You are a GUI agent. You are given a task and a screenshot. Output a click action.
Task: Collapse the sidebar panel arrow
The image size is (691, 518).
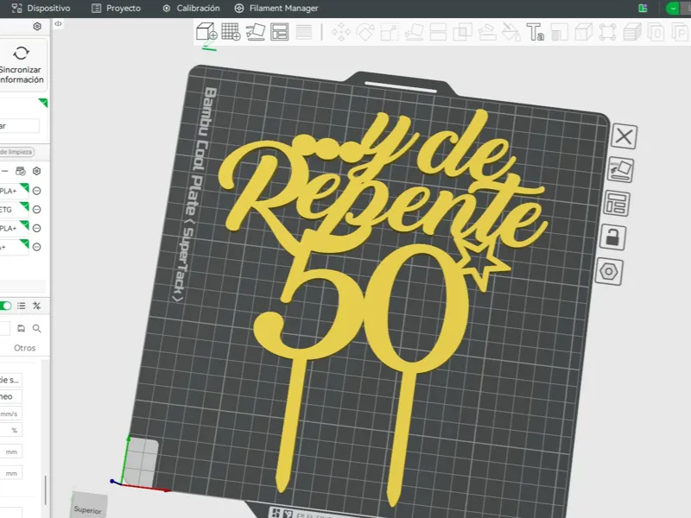(58, 24)
